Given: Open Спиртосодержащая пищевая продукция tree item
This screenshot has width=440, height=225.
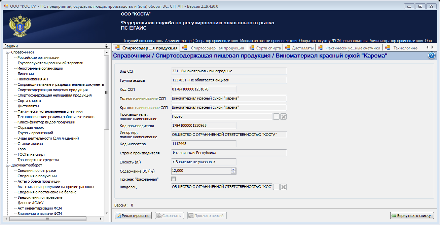Looking at the screenshot, I should [x=52, y=90].
